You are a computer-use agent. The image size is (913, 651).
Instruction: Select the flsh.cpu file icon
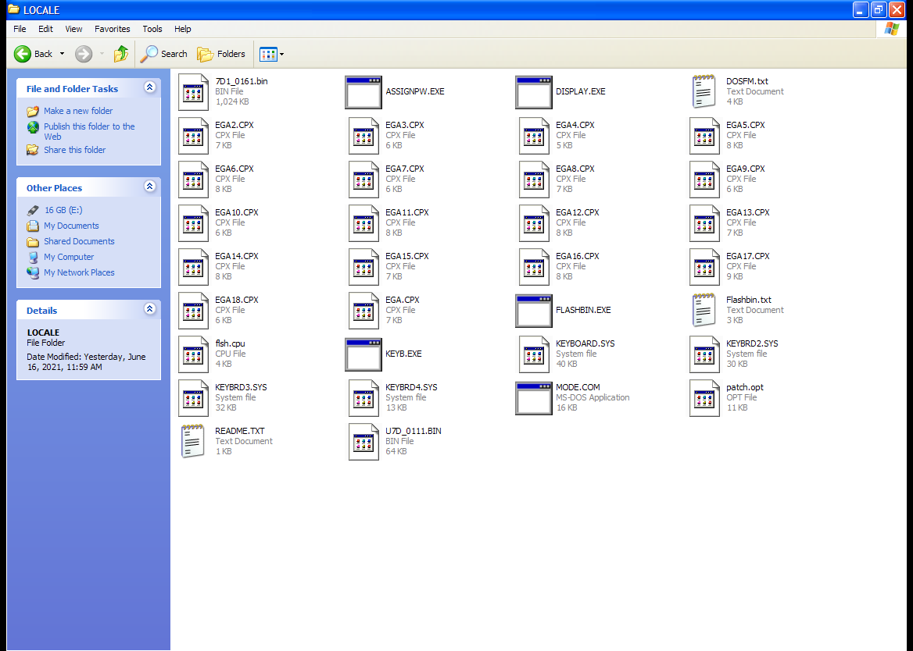point(193,354)
